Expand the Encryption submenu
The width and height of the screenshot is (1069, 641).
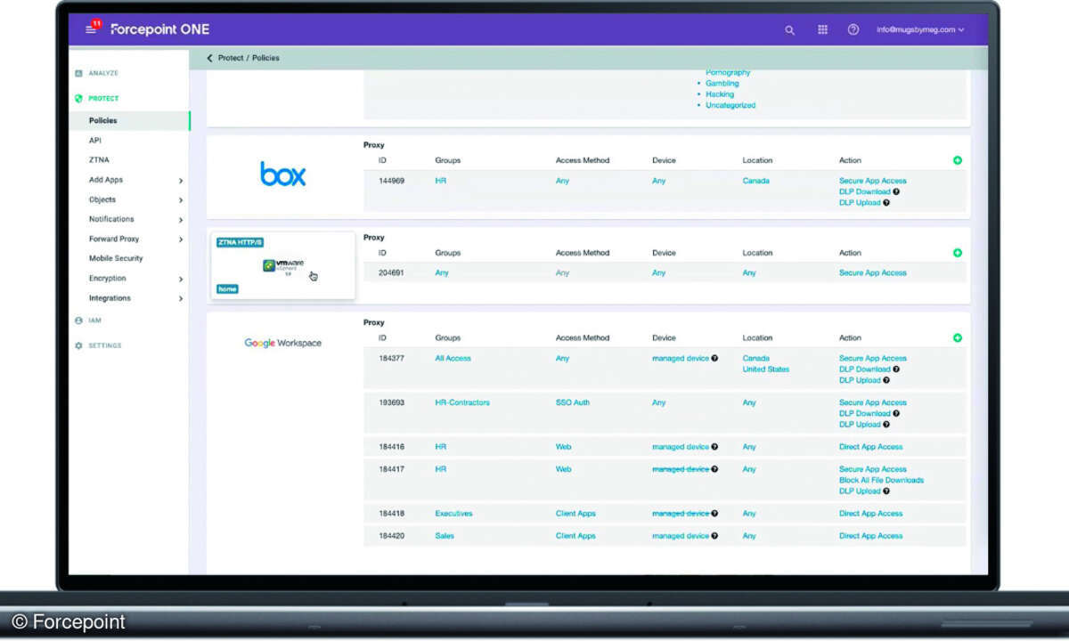pyautogui.click(x=181, y=279)
